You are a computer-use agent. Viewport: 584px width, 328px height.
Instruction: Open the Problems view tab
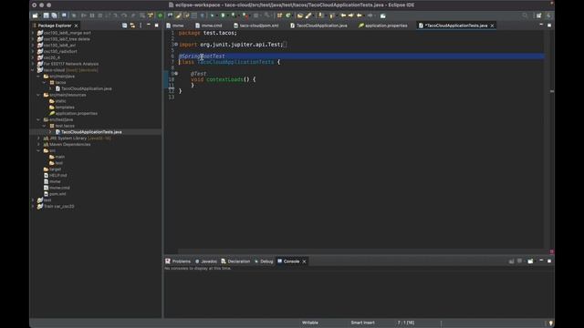178,261
